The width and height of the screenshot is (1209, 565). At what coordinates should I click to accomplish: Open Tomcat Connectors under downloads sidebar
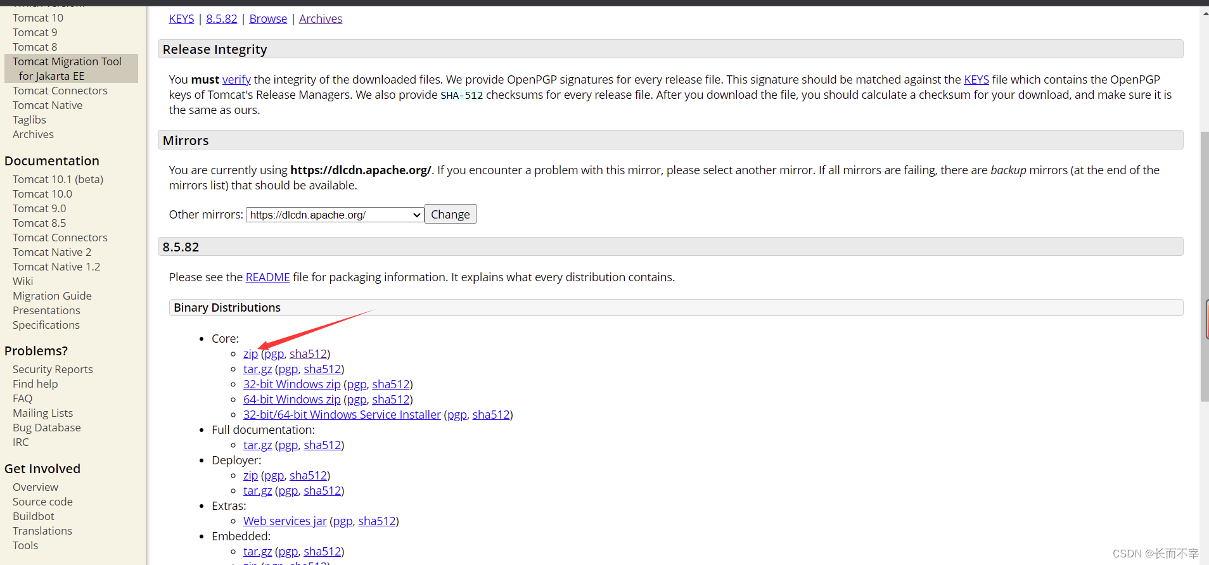60,91
